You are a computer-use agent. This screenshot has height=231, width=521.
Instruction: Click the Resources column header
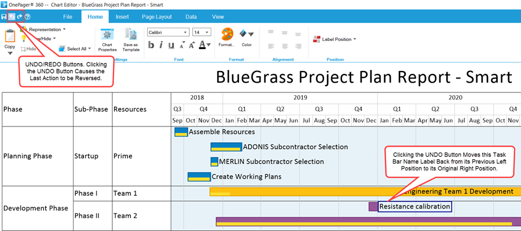(x=142, y=109)
